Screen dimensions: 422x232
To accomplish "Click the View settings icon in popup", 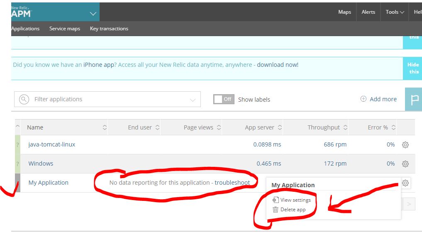I will pos(275,200).
